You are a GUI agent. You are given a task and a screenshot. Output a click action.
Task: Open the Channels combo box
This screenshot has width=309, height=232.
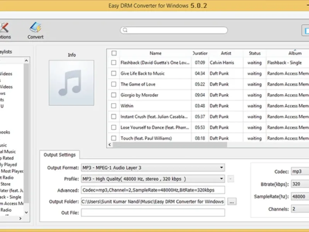[x=300, y=209]
